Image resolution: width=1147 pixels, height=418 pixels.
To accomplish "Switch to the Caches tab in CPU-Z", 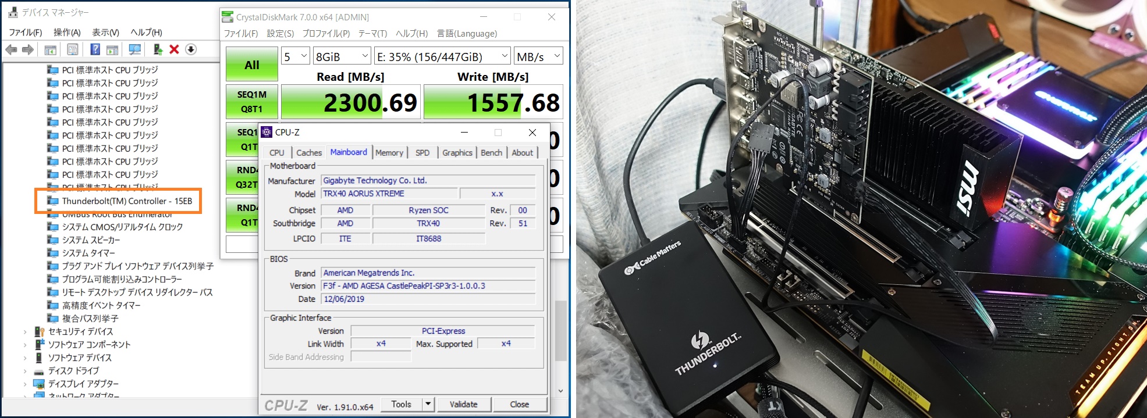I will pyautogui.click(x=309, y=153).
